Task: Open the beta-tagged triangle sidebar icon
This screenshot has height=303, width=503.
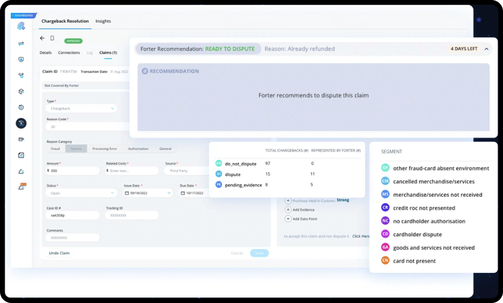Action: coord(22,187)
